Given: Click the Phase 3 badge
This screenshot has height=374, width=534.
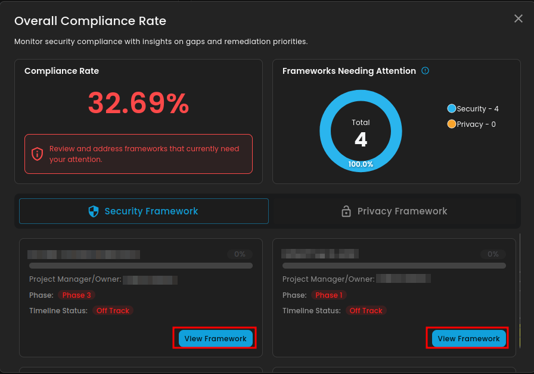Looking at the screenshot, I should [x=77, y=295].
